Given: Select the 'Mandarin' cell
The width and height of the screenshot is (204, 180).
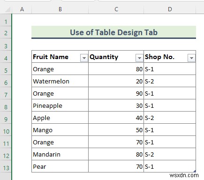Looking at the screenshot, I should pos(60,154).
